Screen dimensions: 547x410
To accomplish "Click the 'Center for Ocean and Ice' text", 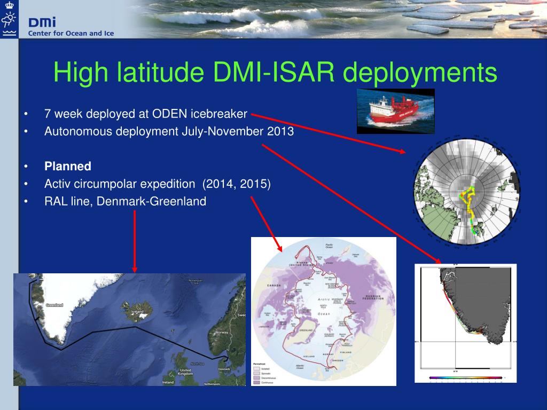I will tap(71, 34).
